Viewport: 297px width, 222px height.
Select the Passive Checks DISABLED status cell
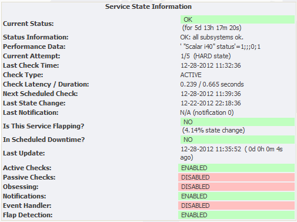click(236, 177)
